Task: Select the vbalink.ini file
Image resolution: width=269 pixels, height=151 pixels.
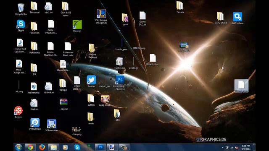Action: [49, 88]
